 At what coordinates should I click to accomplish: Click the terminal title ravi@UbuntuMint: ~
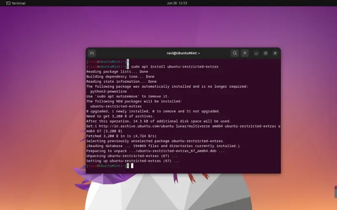coord(183,53)
